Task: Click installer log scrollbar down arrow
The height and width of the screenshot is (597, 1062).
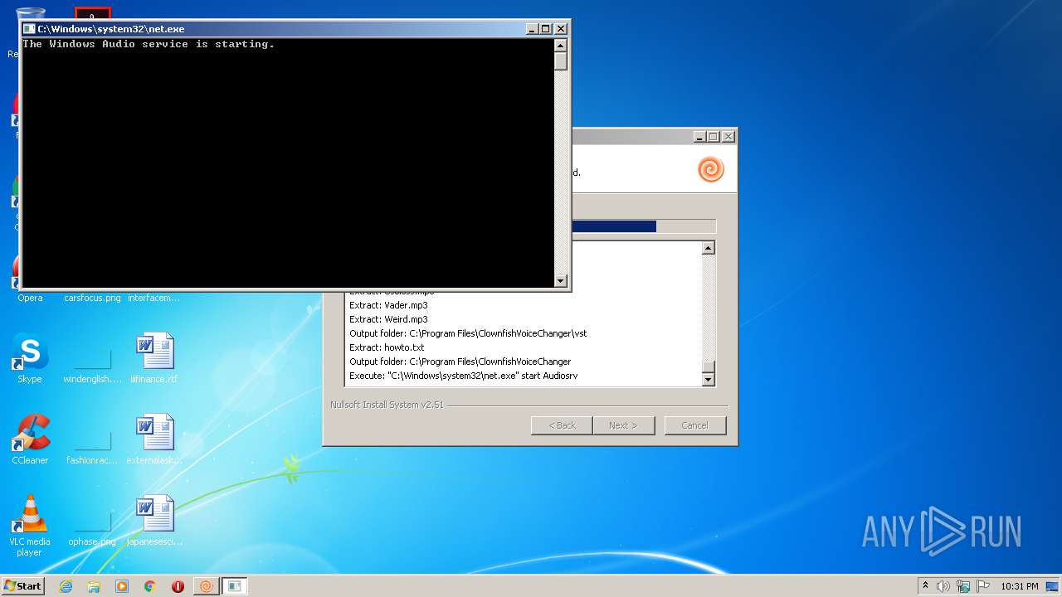Action: (x=709, y=380)
